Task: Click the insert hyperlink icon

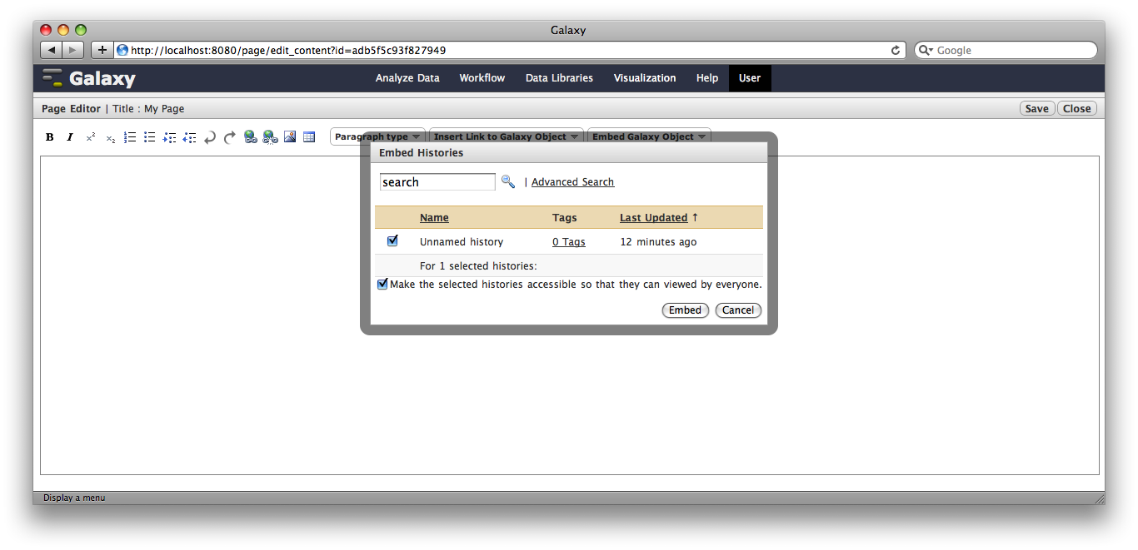Action: 250,137
